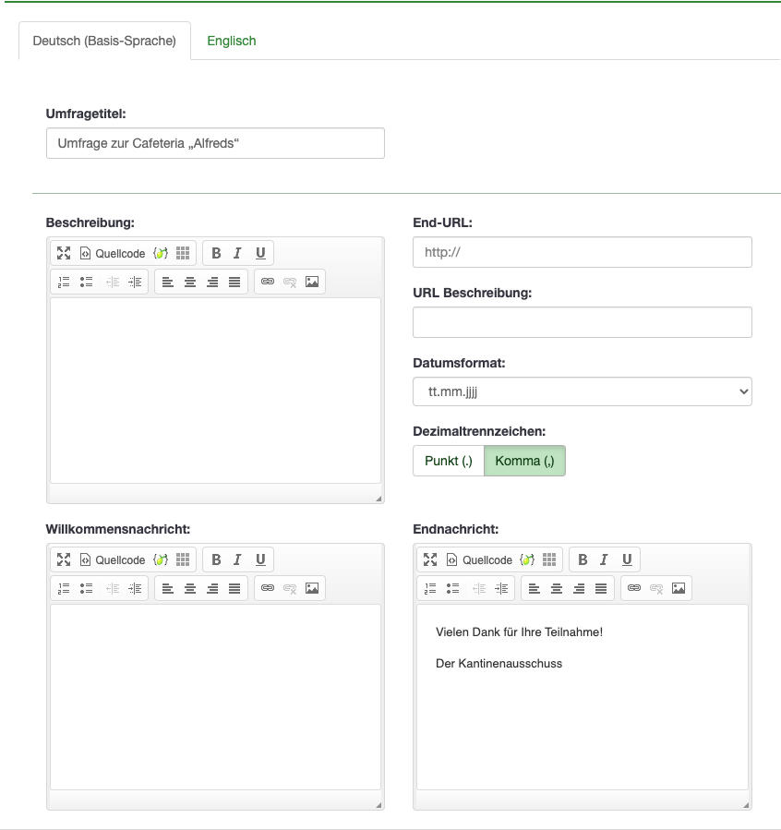781x830 pixels.
Task: Switch to the Englisch tab
Action: (232, 41)
